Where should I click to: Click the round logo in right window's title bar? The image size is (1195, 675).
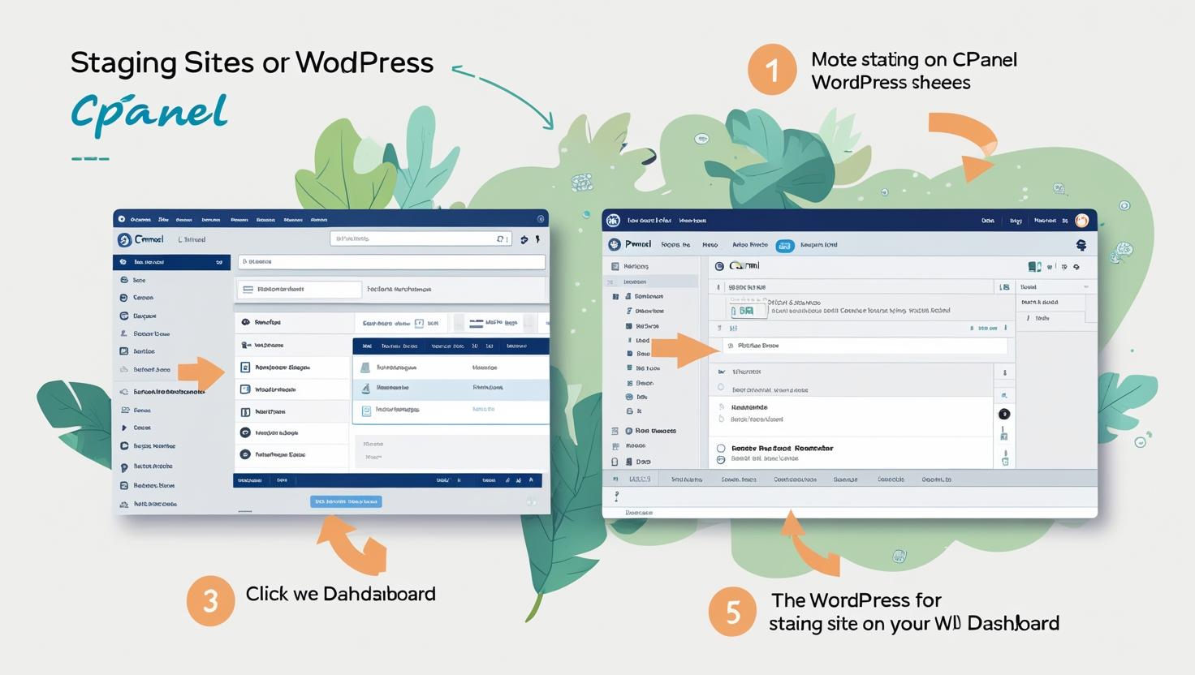pos(614,220)
